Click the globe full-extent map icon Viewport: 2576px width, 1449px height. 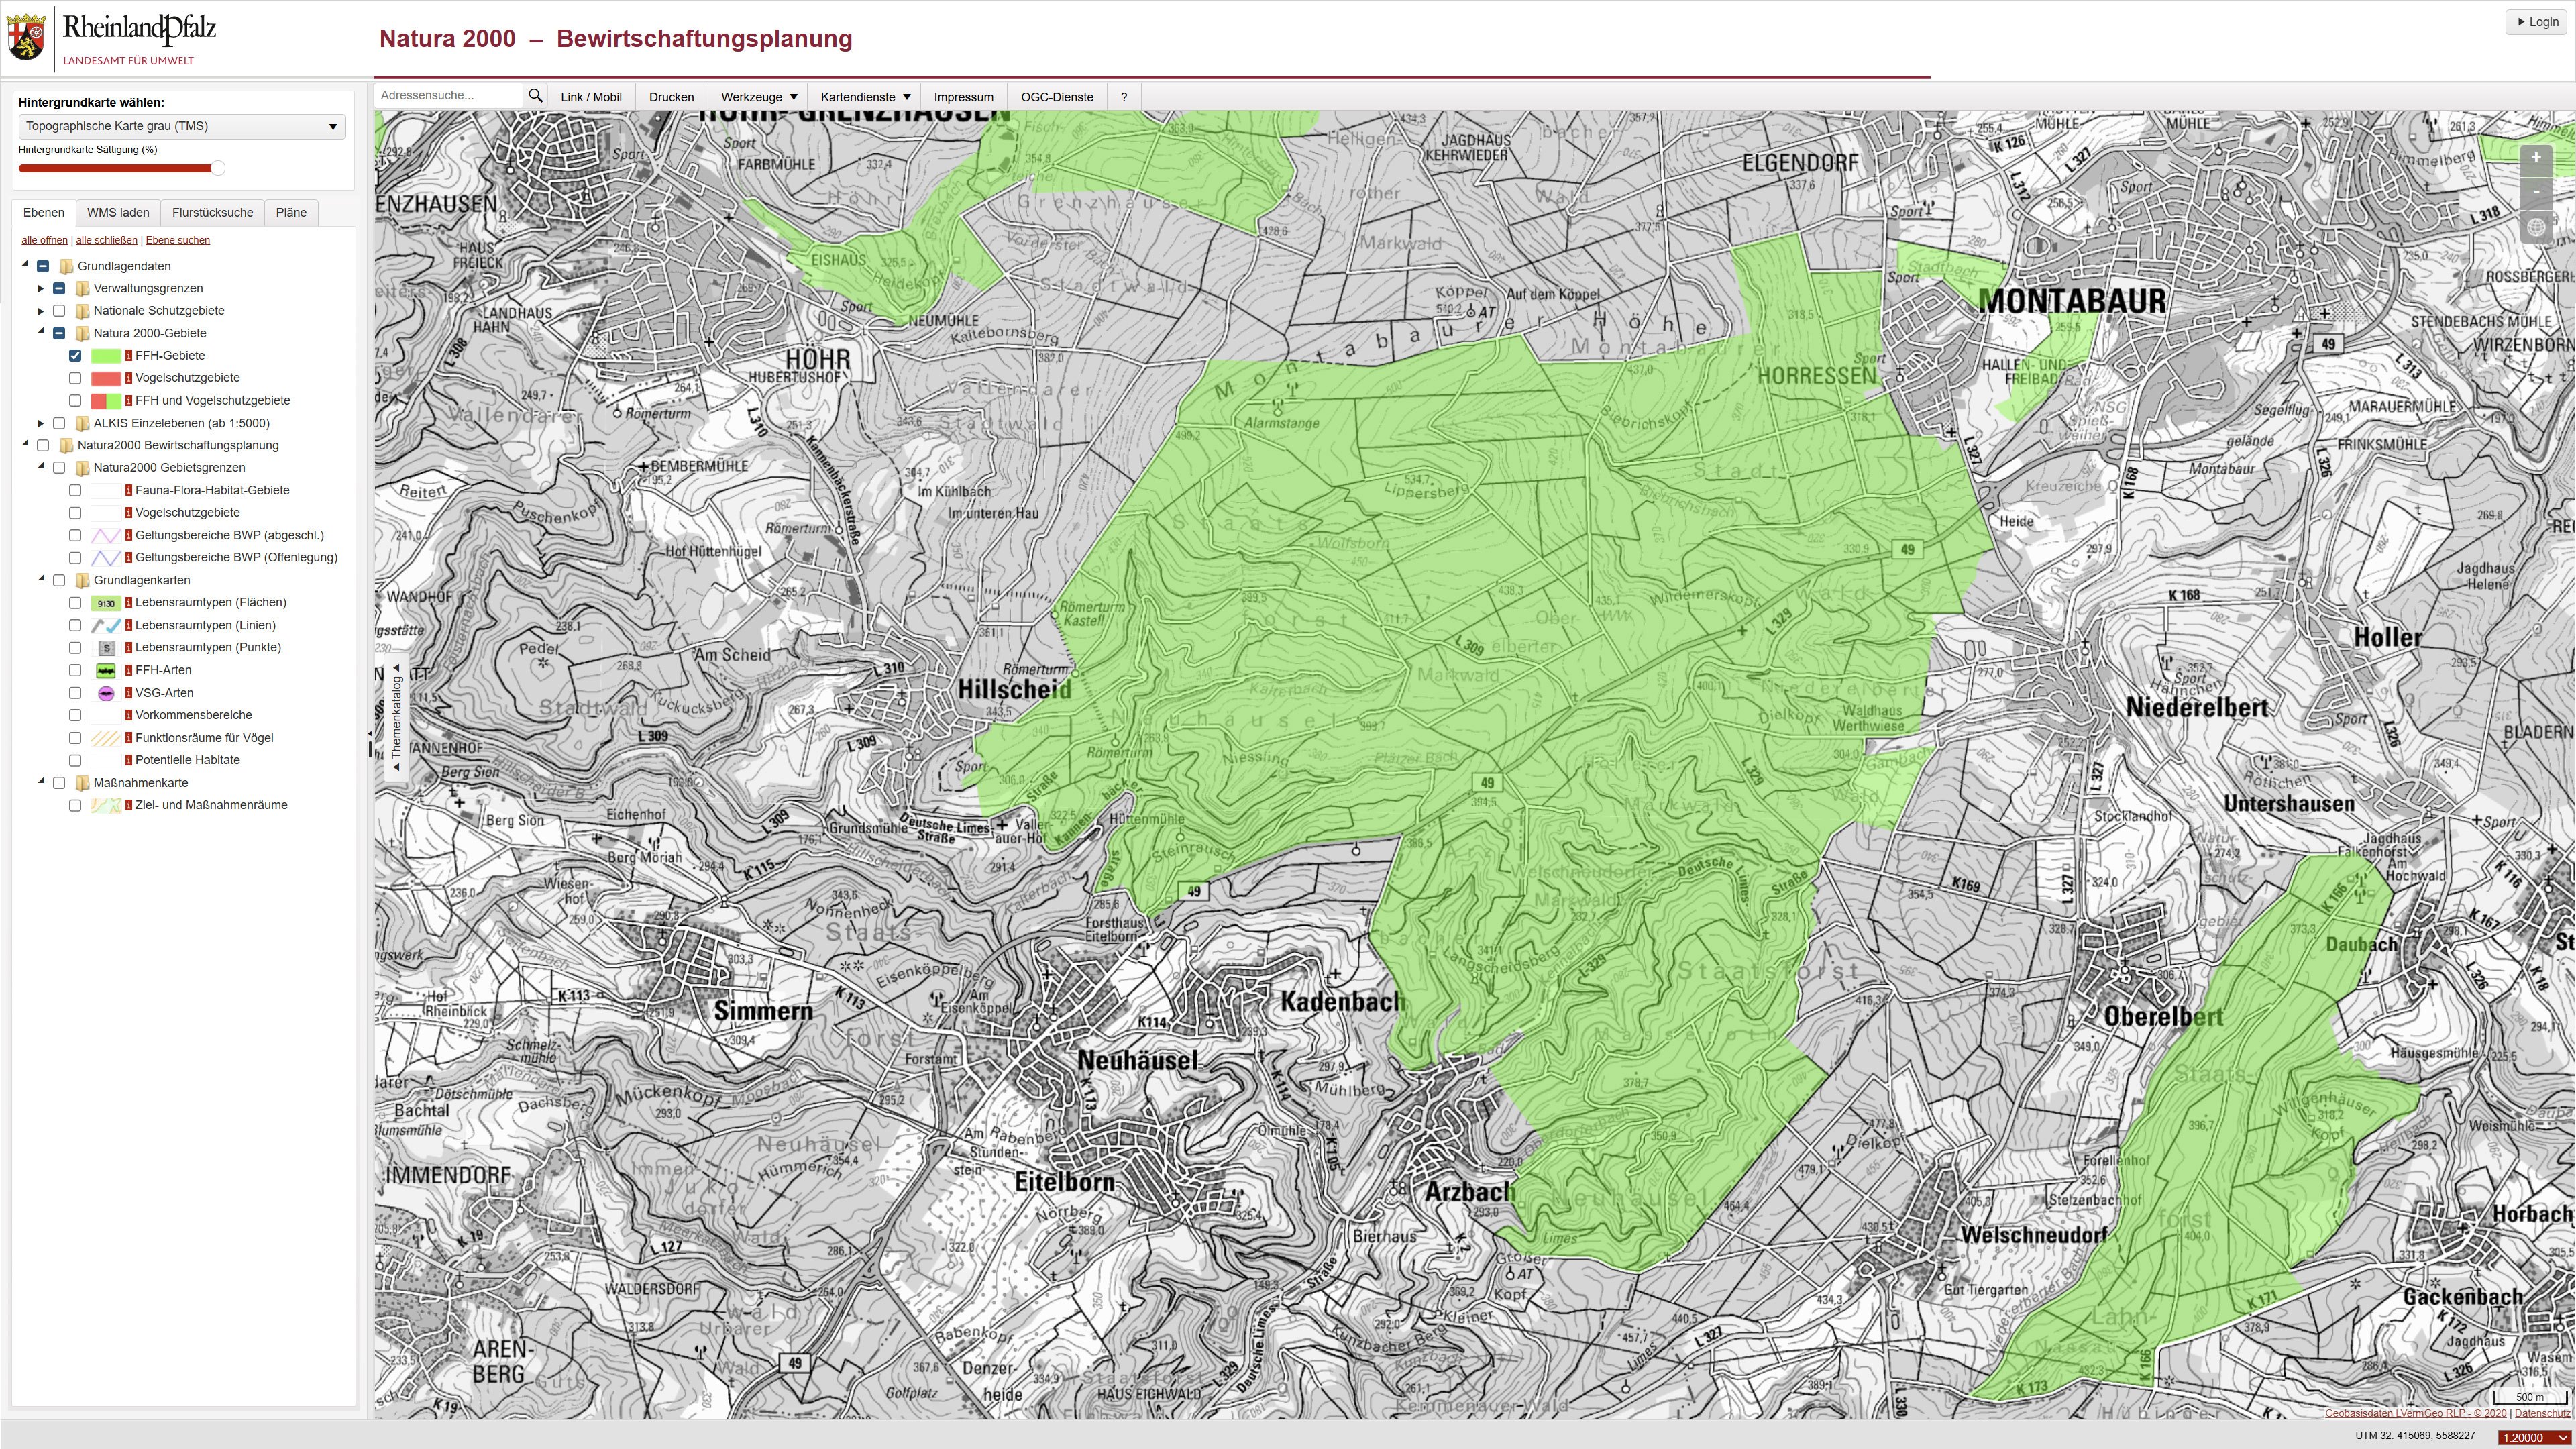click(2535, 228)
